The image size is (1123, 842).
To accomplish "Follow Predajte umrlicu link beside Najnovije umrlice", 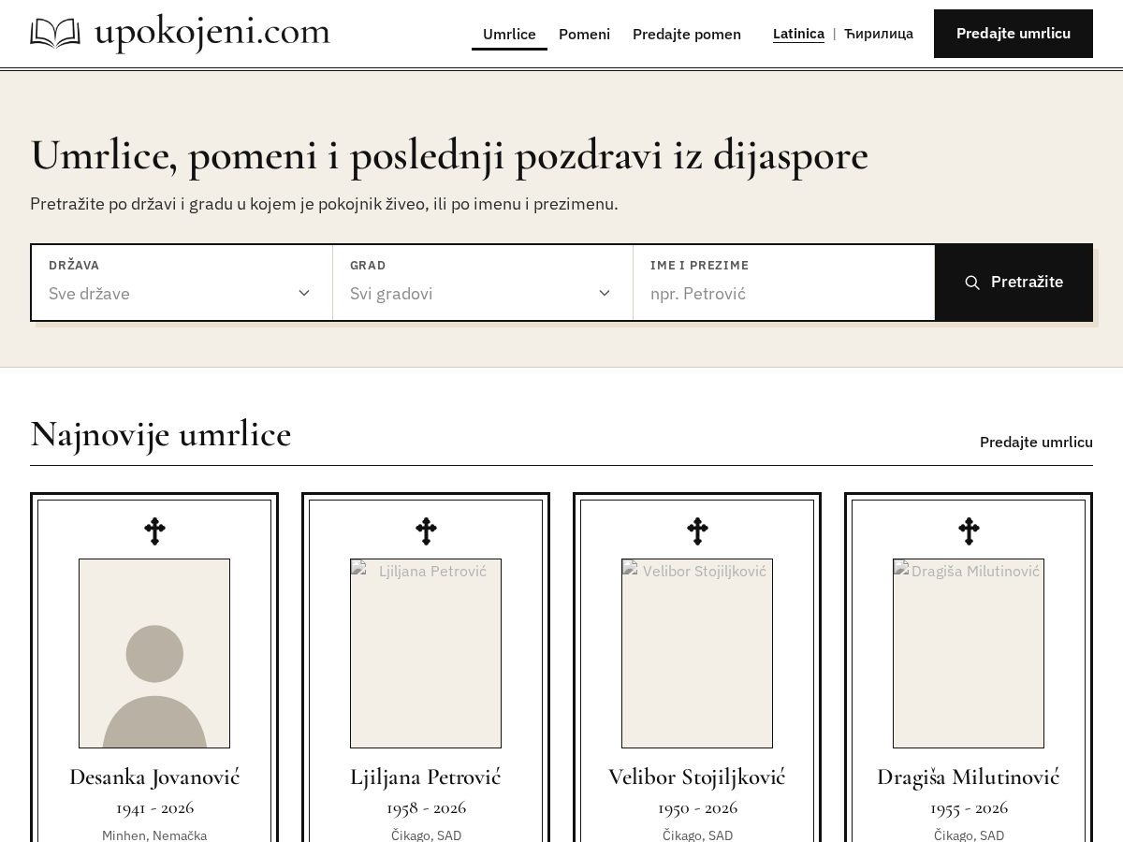I will coord(1036,442).
